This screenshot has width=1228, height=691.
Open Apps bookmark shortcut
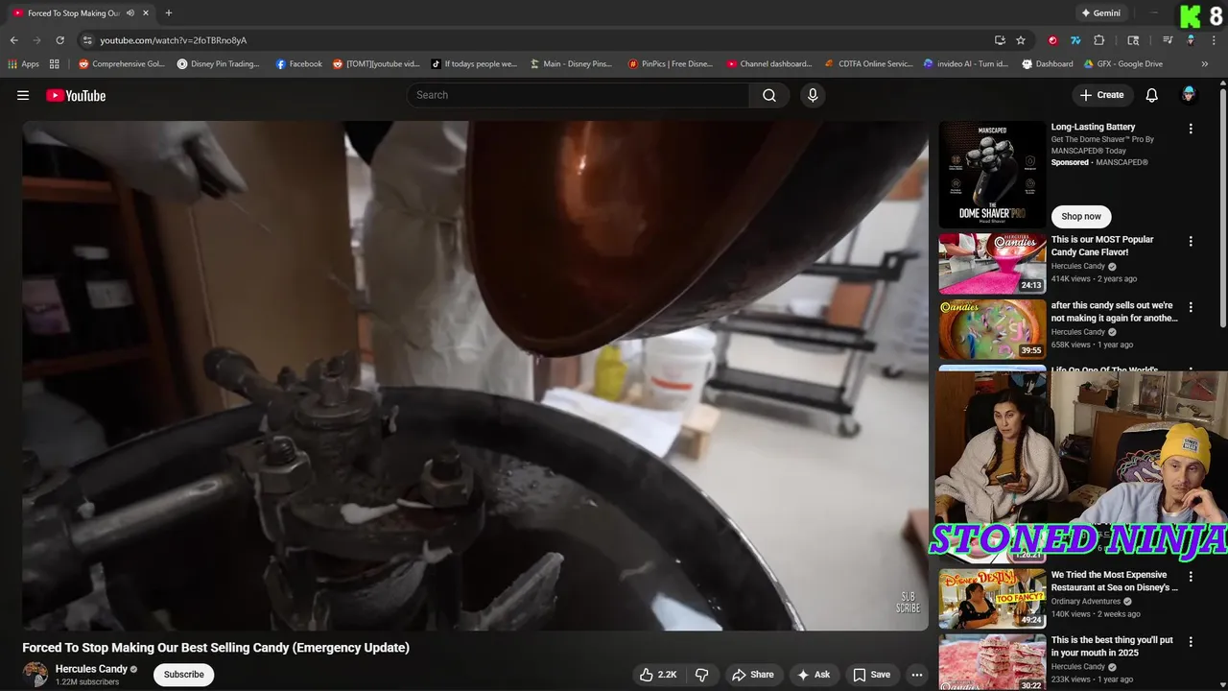click(24, 64)
